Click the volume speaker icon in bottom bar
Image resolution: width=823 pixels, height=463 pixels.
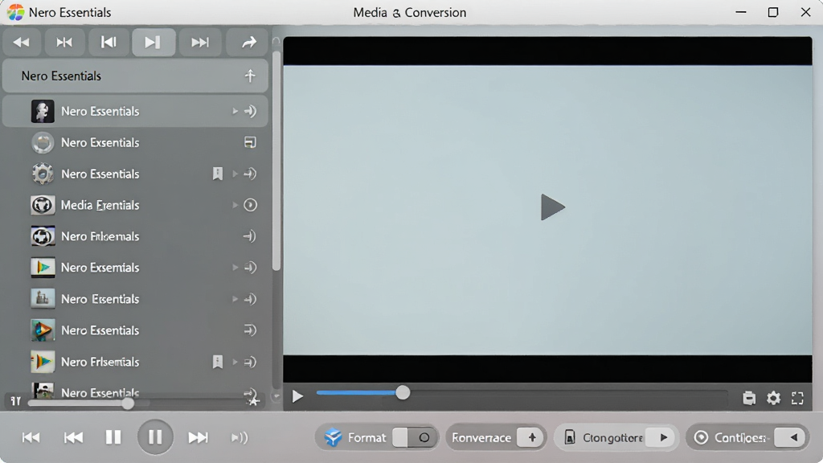240,437
